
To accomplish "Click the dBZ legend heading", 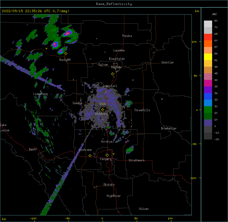I will 214,14.
